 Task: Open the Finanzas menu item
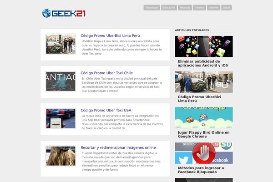click(185, 8)
